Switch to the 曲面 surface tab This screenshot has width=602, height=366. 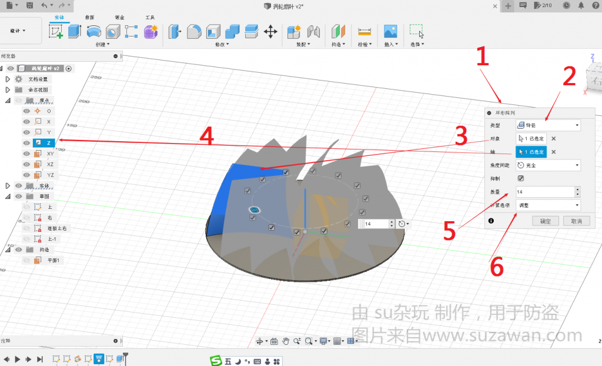click(89, 17)
